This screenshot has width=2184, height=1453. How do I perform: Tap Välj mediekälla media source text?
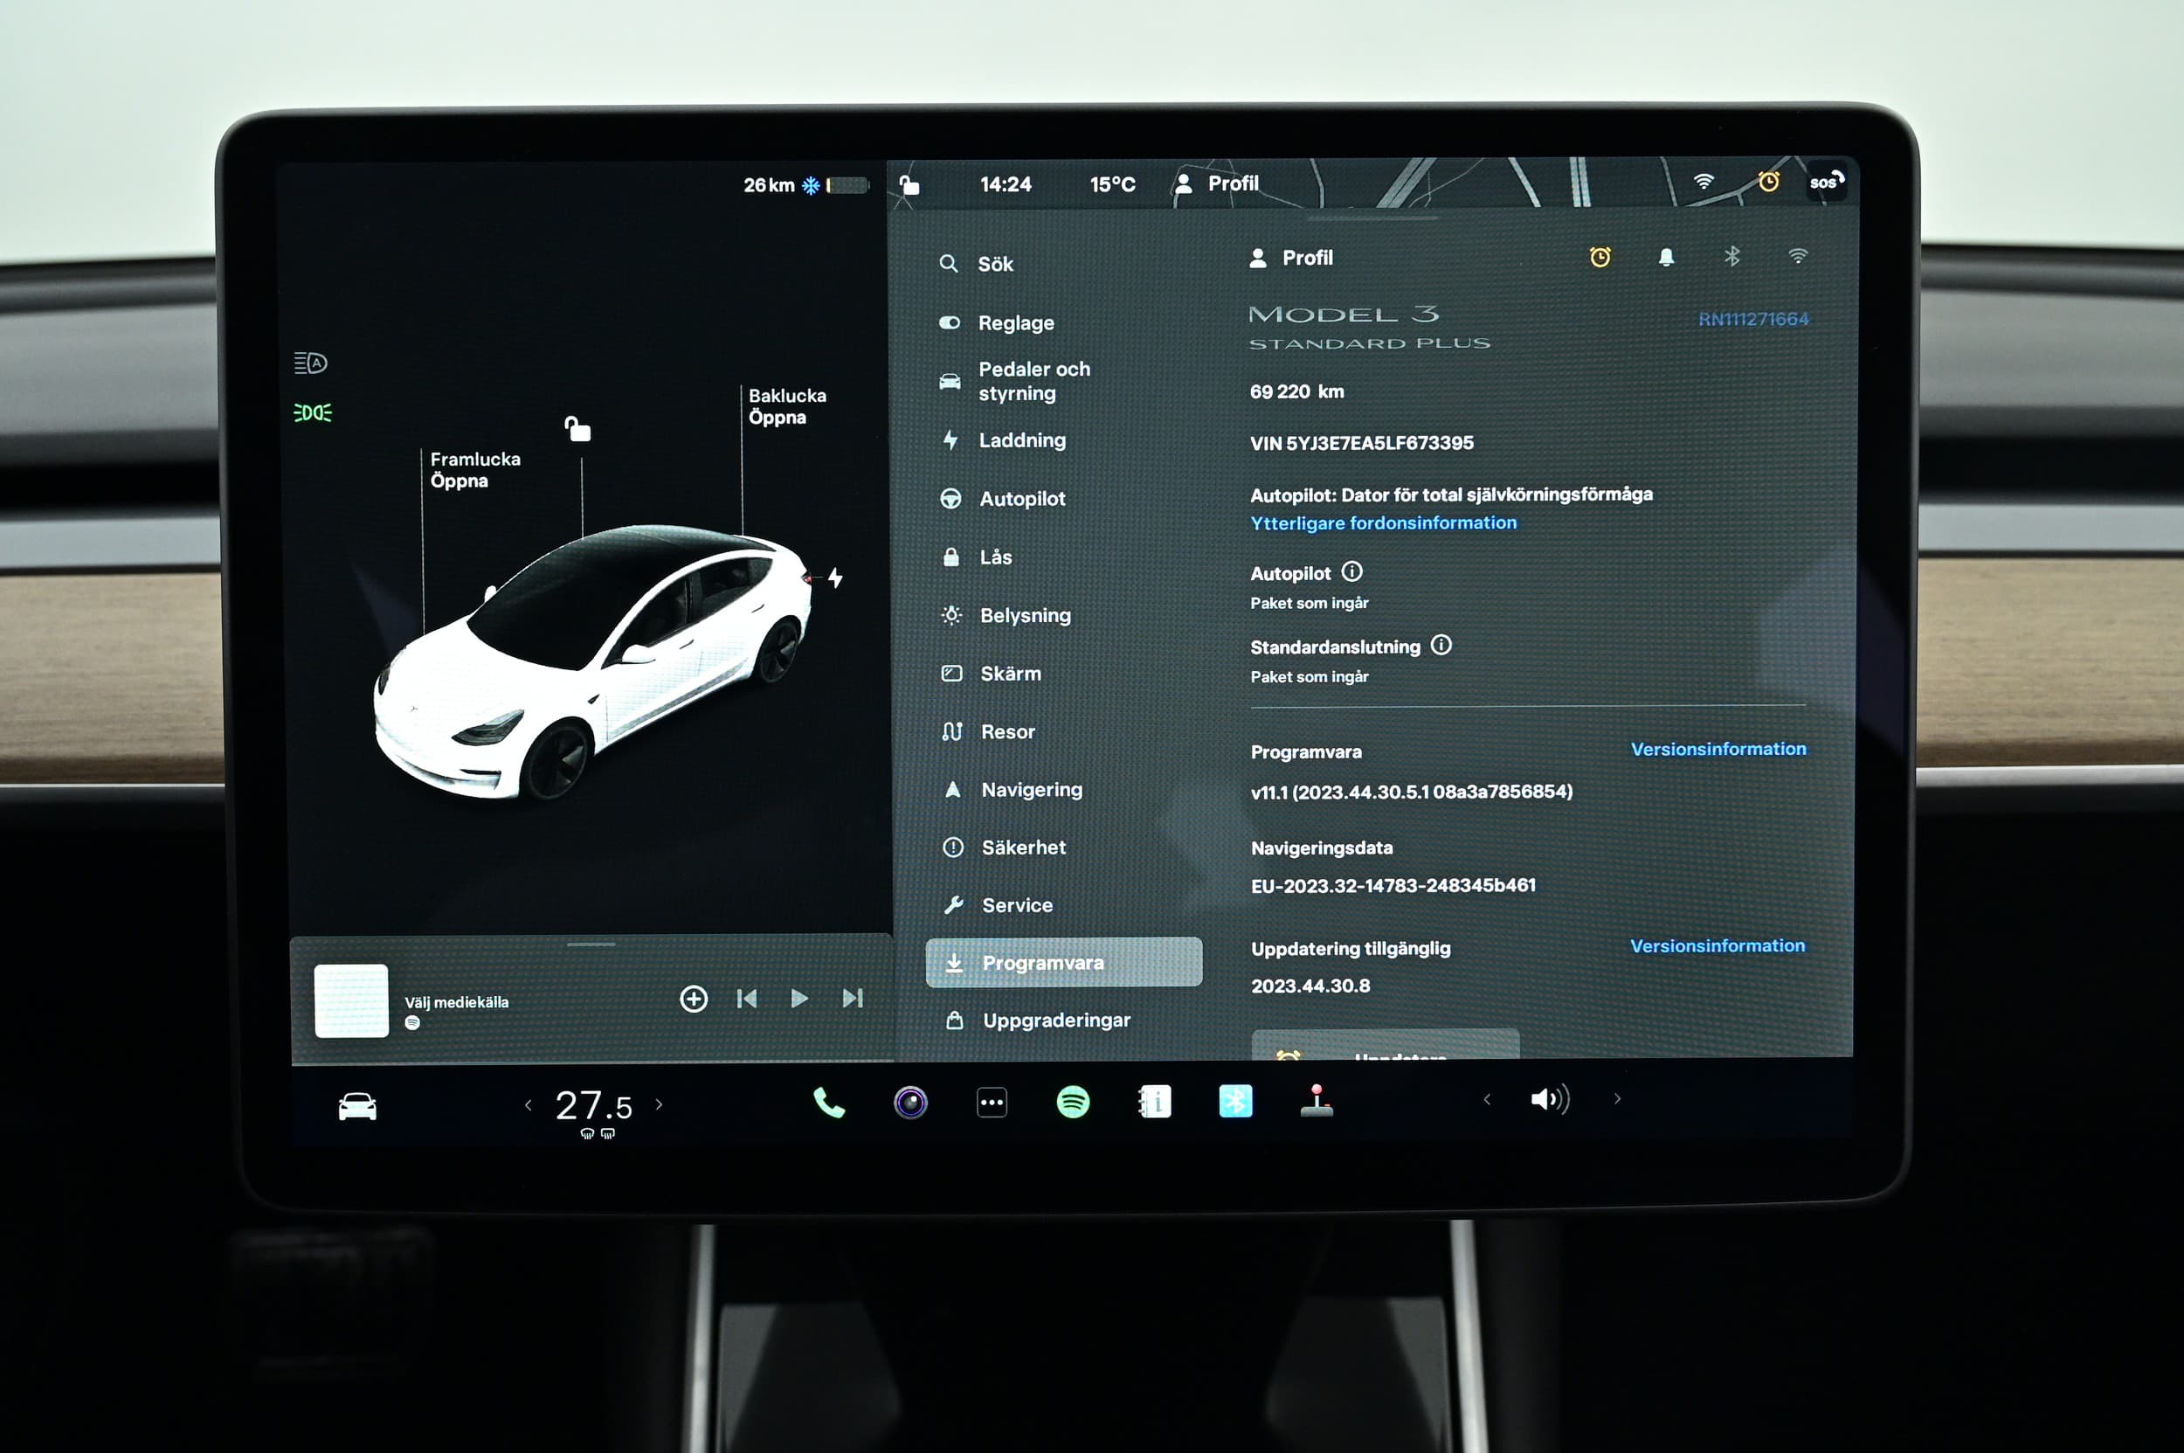457,1001
